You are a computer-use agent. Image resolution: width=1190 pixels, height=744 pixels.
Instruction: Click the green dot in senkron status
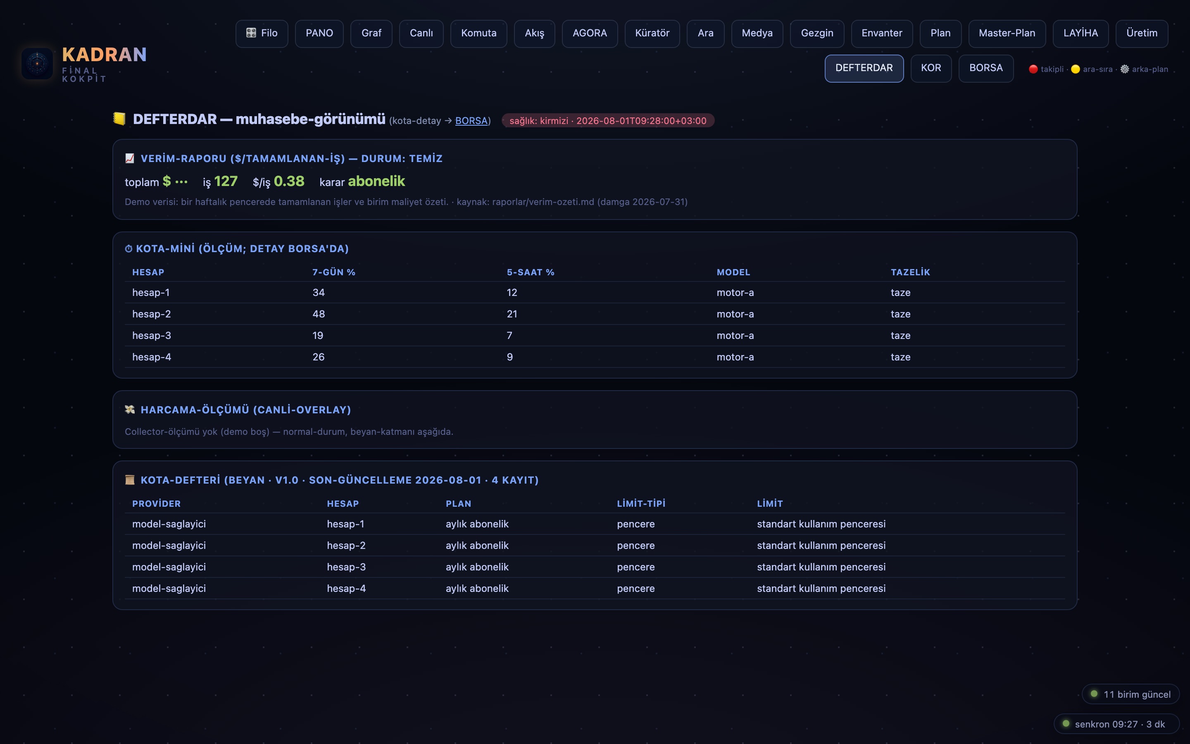1066,723
